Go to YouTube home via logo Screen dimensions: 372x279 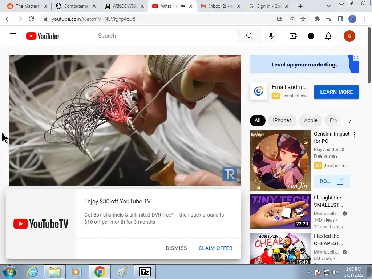point(43,36)
